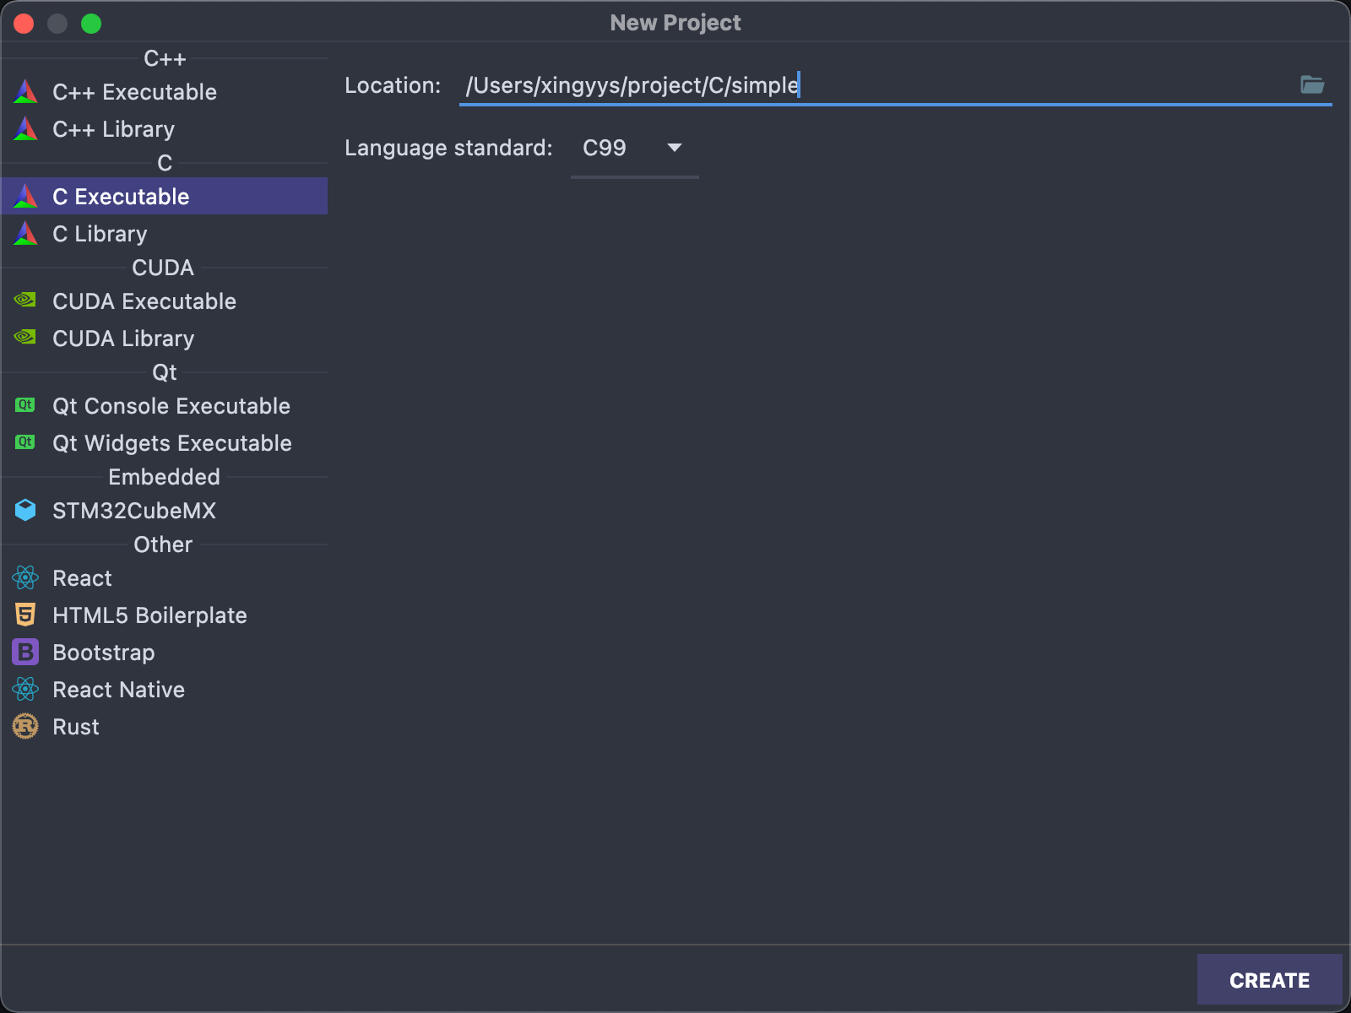The width and height of the screenshot is (1351, 1013).
Task: Choose CUDA Executable project type
Action: pos(165,301)
